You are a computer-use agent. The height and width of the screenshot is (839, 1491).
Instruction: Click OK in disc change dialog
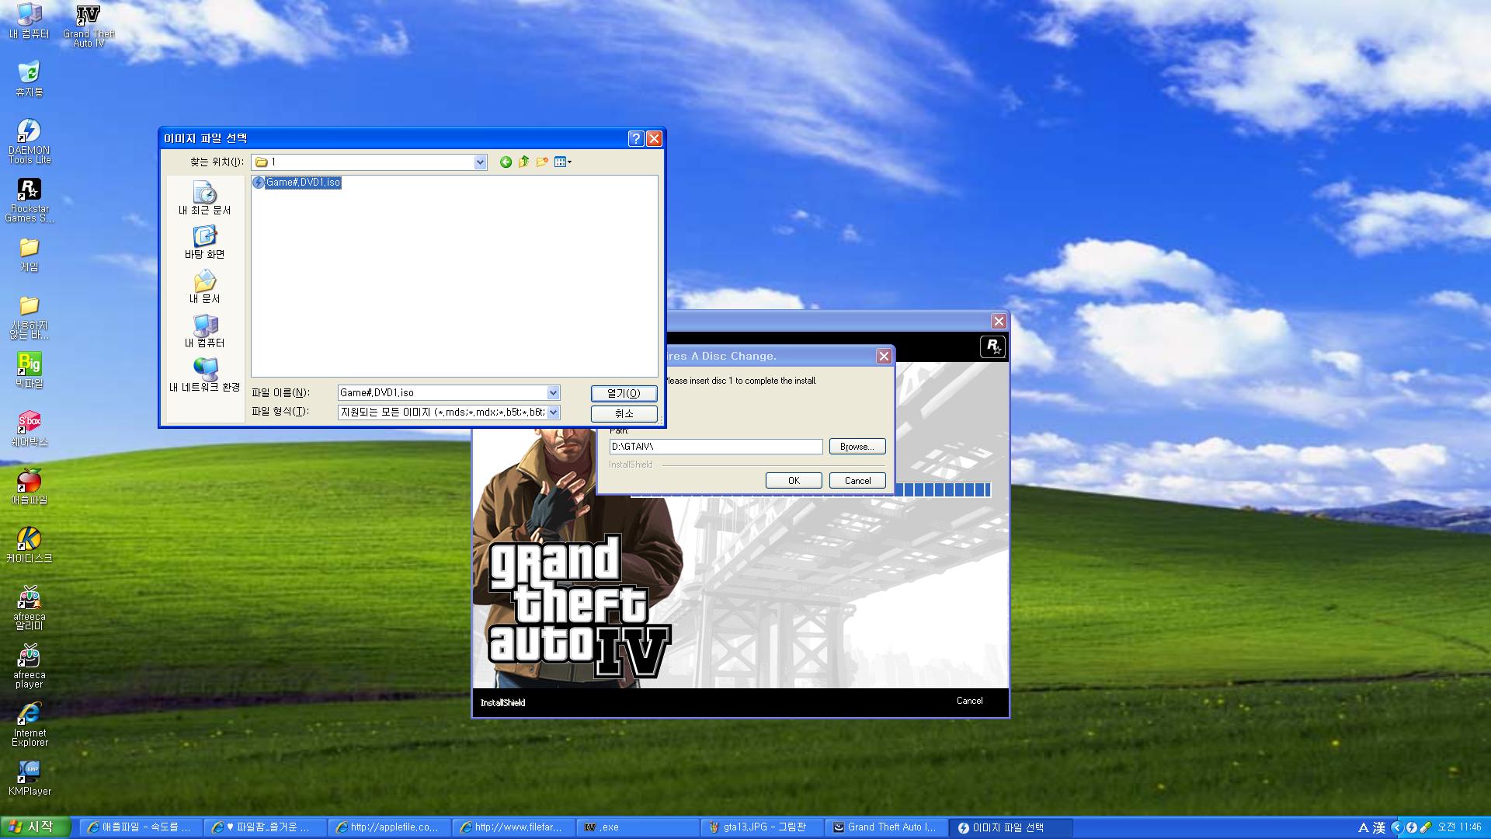[x=794, y=481]
